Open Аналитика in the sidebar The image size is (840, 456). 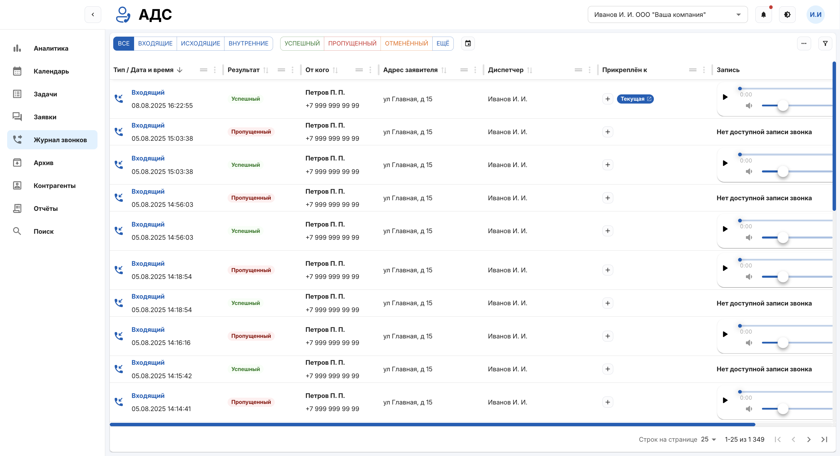tap(52, 48)
